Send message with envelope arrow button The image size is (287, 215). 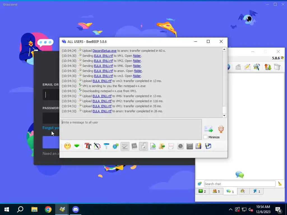tap(209, 129)
